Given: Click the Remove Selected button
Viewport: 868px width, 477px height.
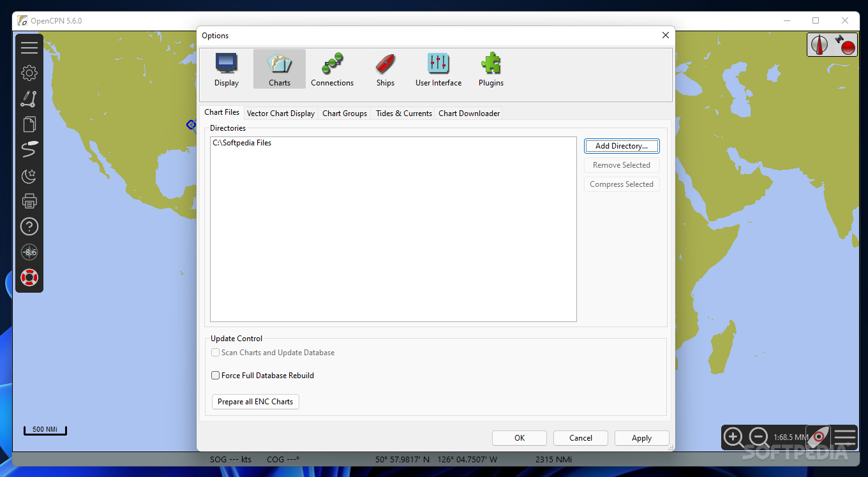Looking at the screenshot, I should 622,165.
